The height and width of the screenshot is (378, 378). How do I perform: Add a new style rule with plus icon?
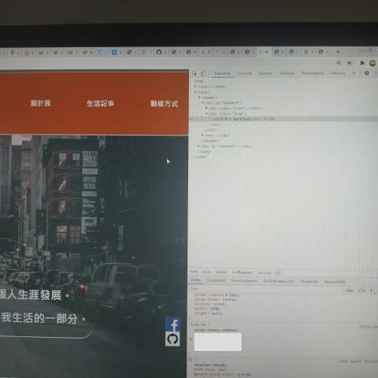(x=372, y=291)
